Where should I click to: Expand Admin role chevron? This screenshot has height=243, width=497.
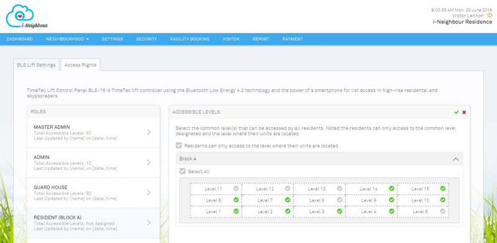(x=149, y=162)
